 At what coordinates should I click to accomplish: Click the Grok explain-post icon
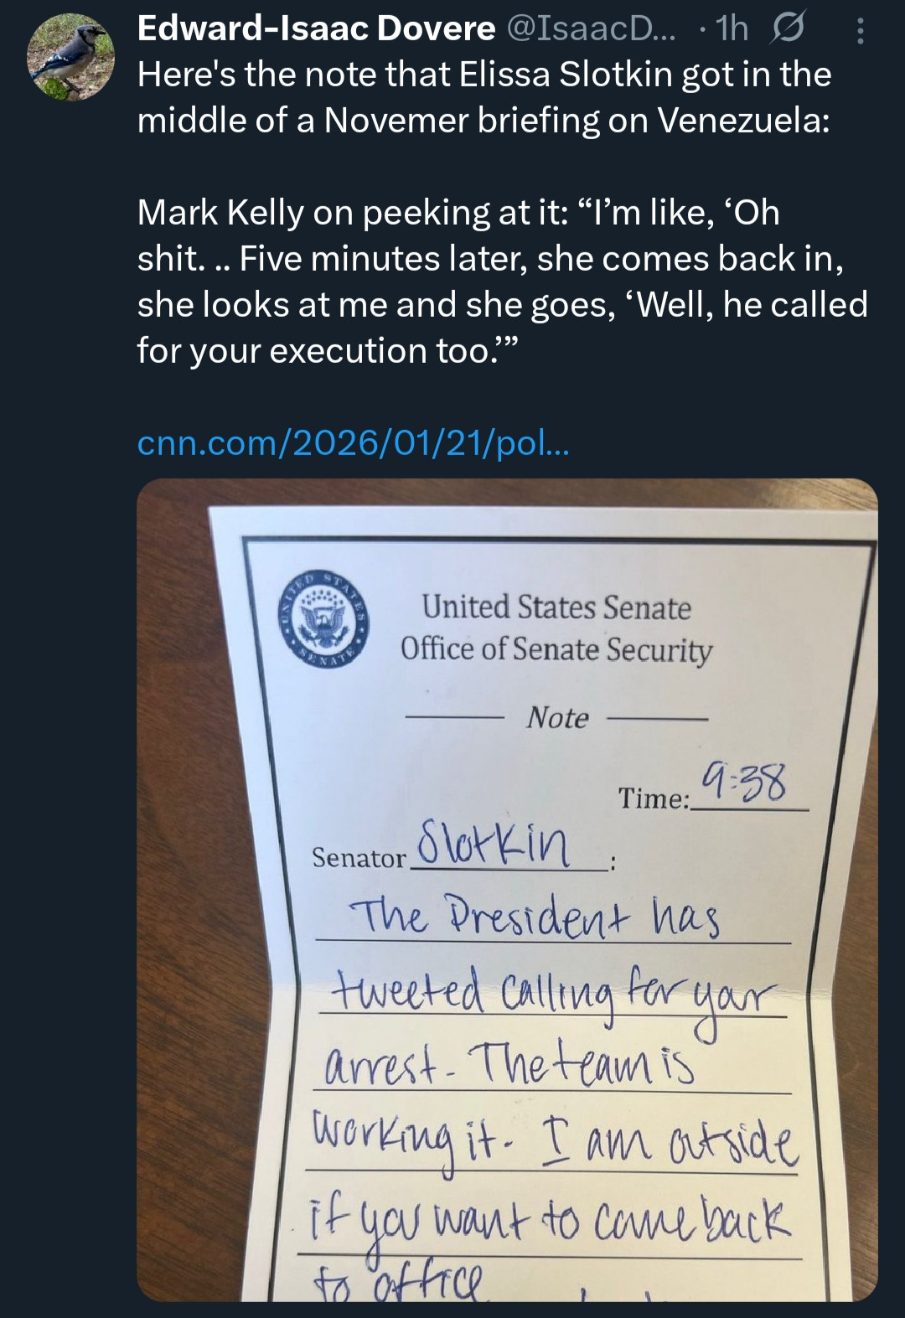(x=787, y=29)
